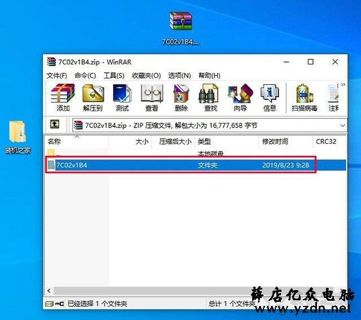Open the 命令(C) menu

(x=85, y=75)
